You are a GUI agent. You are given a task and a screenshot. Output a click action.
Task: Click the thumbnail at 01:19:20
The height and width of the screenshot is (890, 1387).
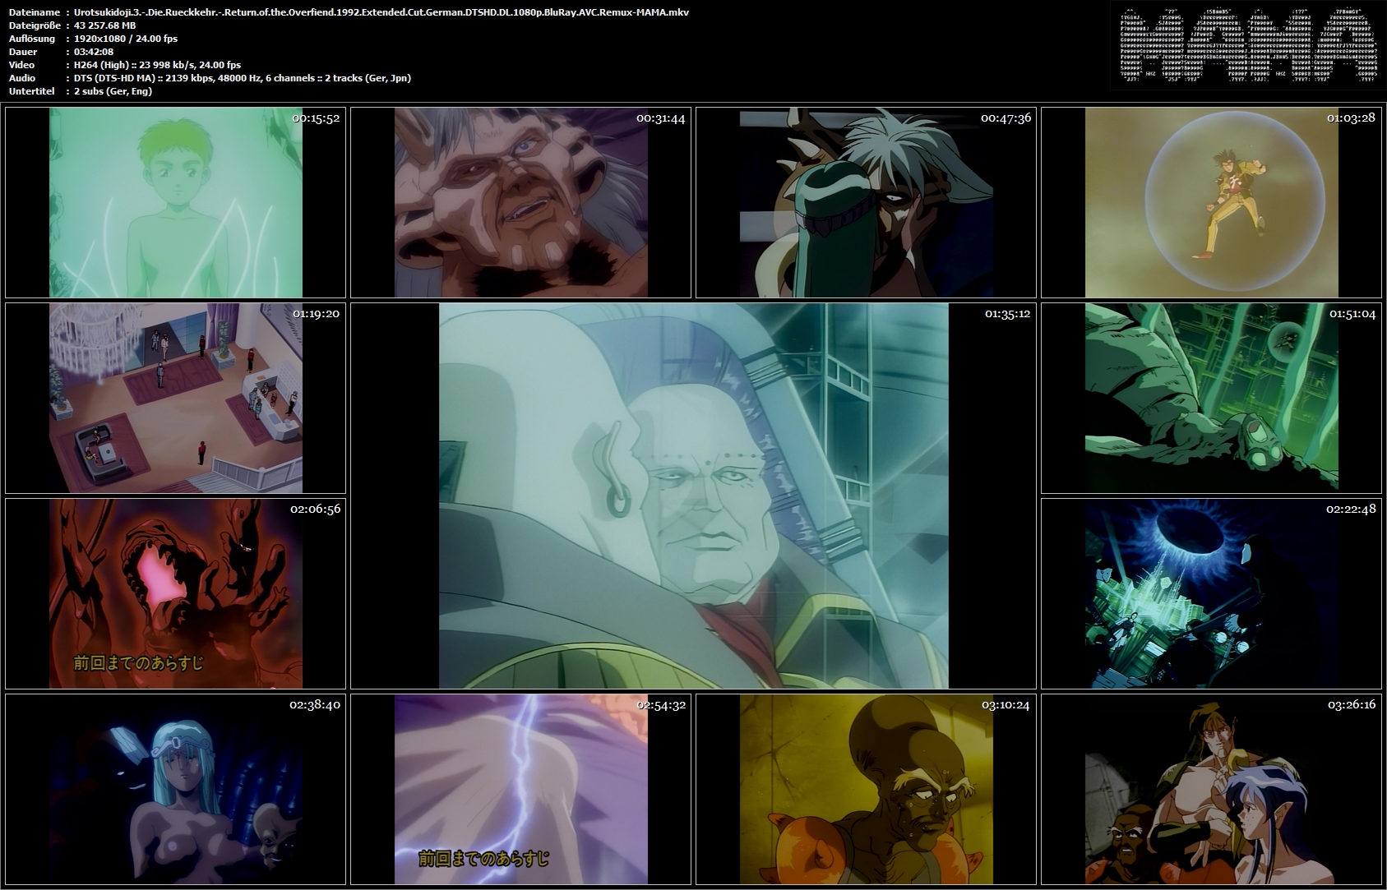click(175, 398)
